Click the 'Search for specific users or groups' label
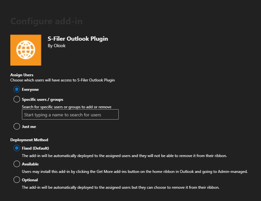Image resolution: width=261 pixels, height=201 pixels. [66, 107]
